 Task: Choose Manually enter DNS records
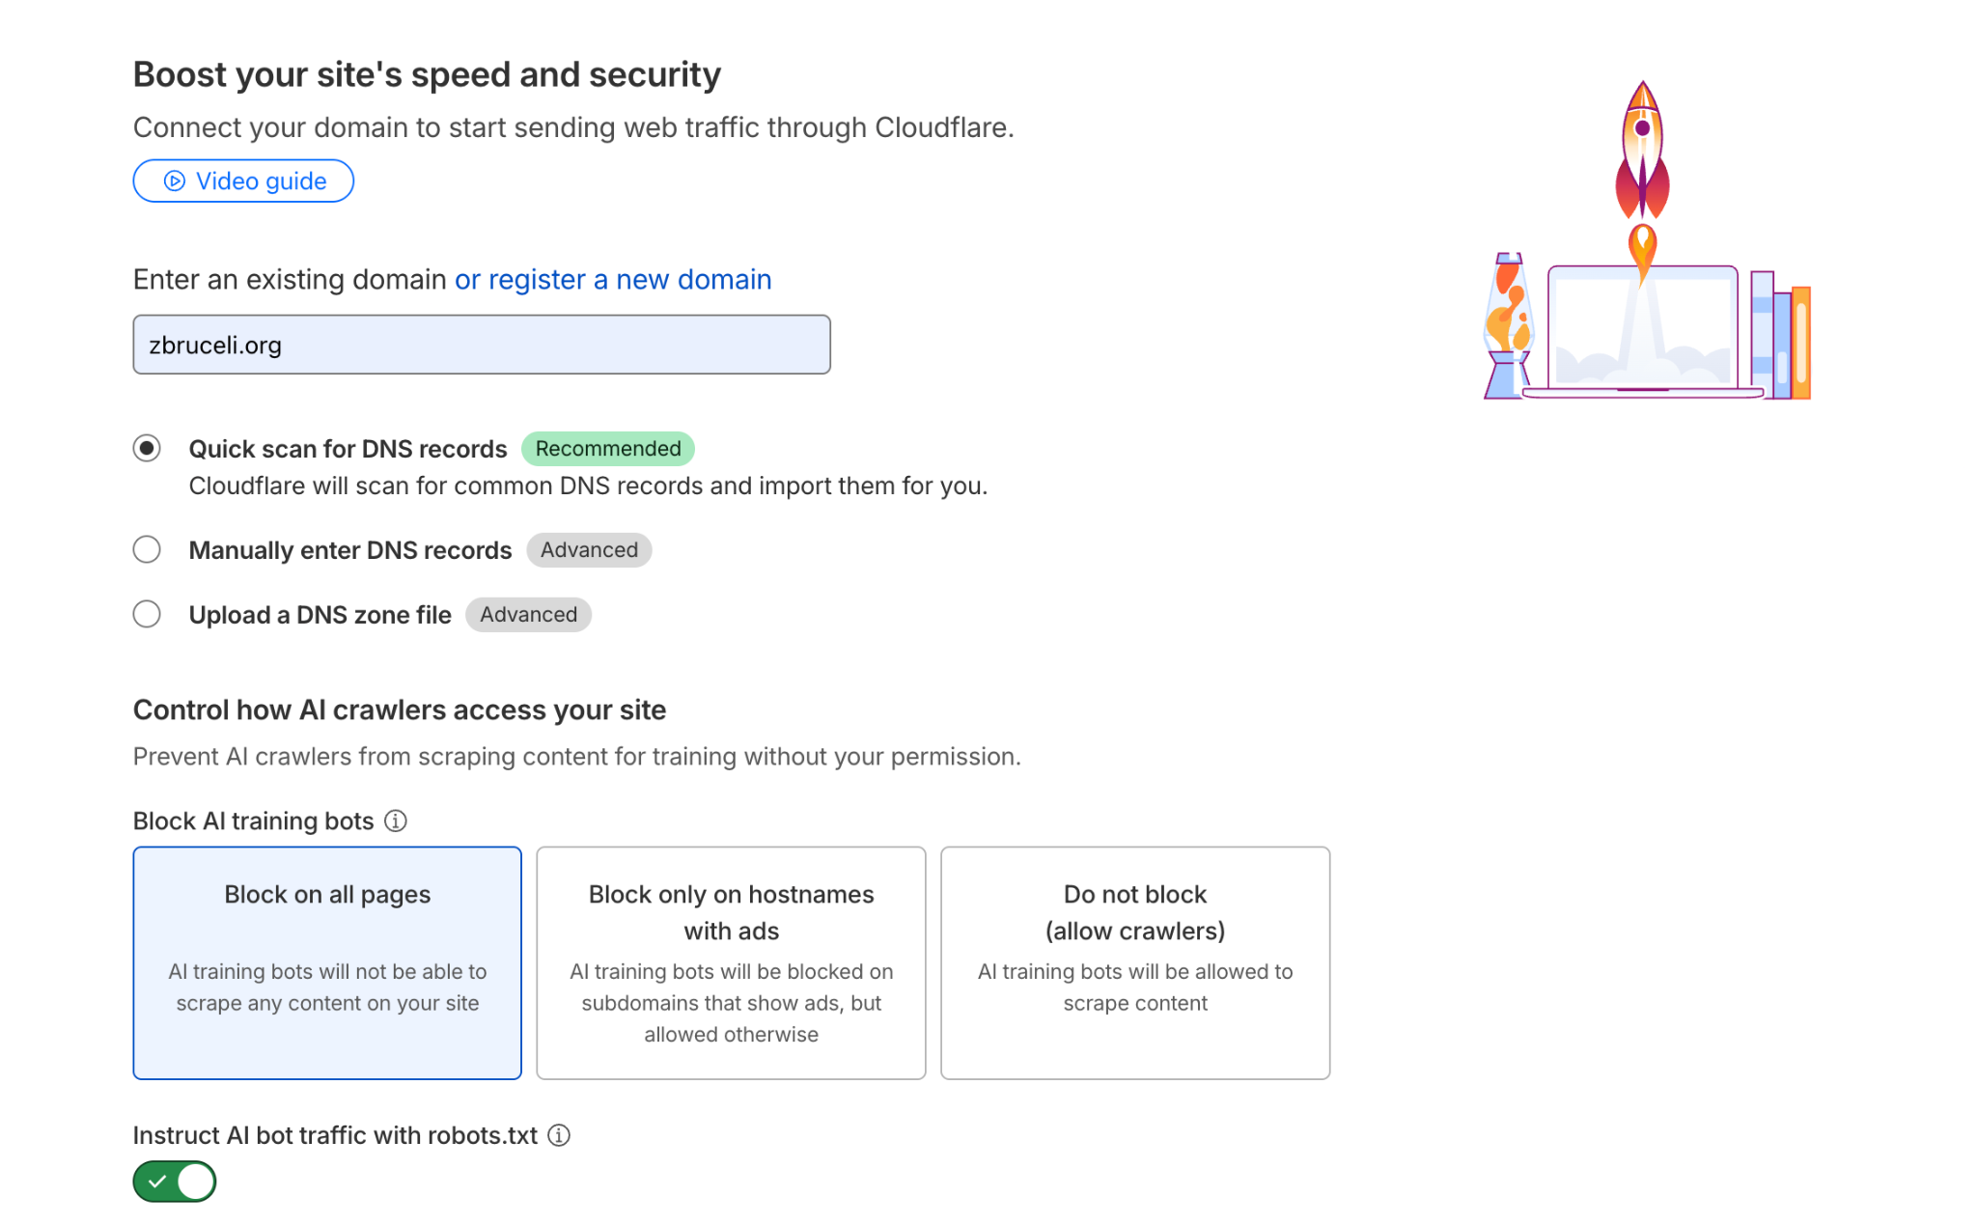point(147,549)
